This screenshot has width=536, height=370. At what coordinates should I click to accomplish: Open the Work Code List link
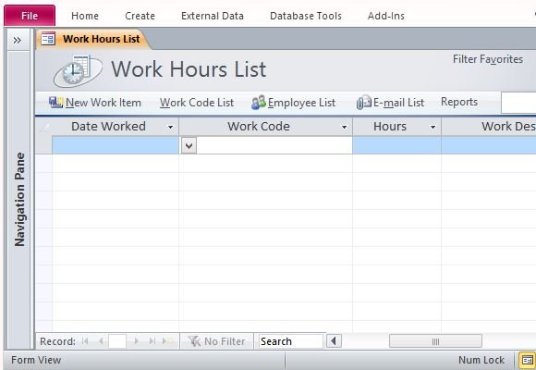click(197, 103)
